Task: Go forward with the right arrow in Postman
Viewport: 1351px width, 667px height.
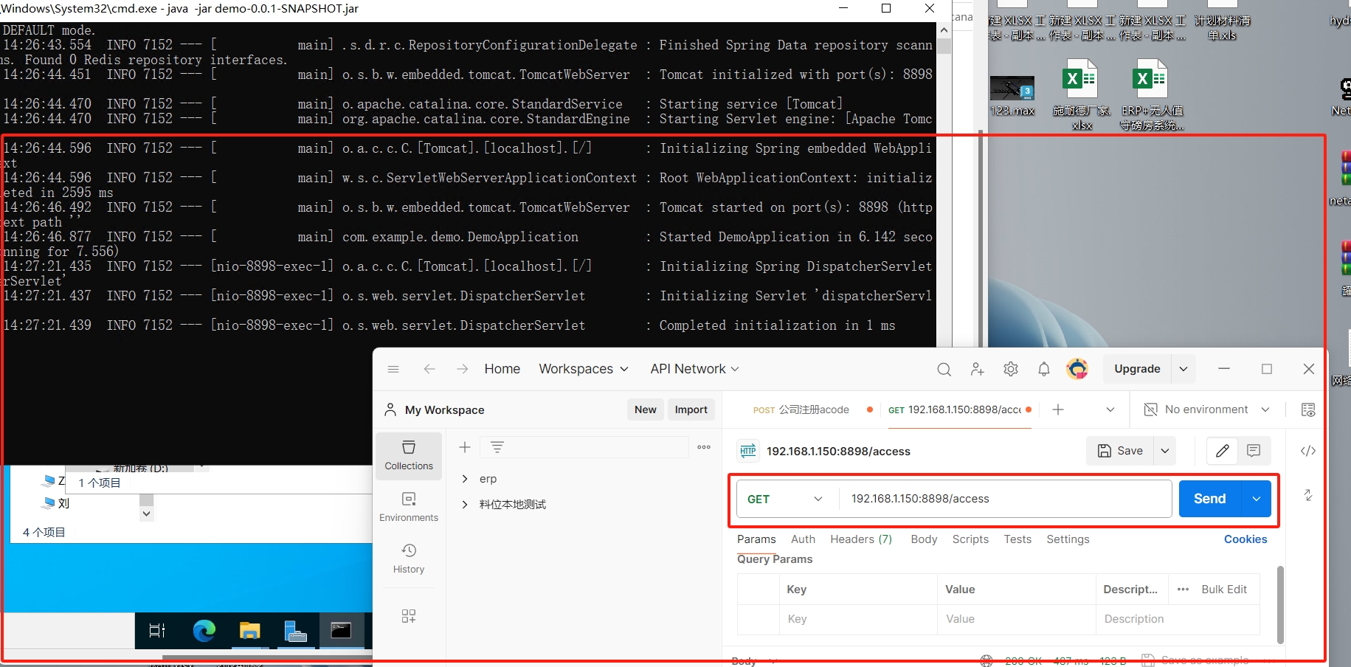Action: pos(463,369)
